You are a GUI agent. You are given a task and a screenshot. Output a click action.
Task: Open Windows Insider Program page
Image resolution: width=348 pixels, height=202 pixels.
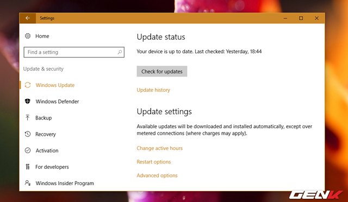(x=65, y=184)
